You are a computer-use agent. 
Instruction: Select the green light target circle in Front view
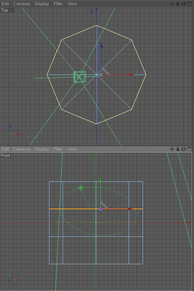[x=81, y=188]
